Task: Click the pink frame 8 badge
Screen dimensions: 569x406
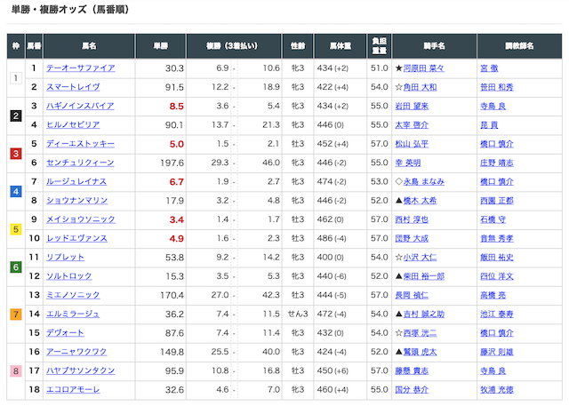Action: coord(14,371)
